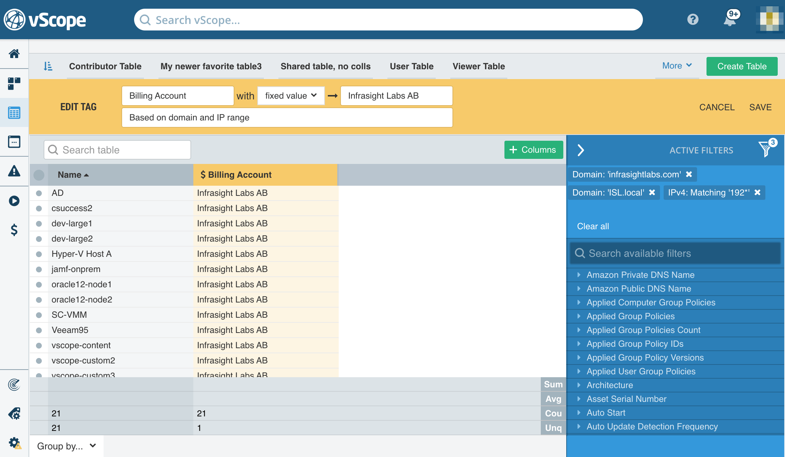This screenshot has height=457, width=785.
Task: Click CANCEL in edit tag bar
Action: [x=717, y=107]
